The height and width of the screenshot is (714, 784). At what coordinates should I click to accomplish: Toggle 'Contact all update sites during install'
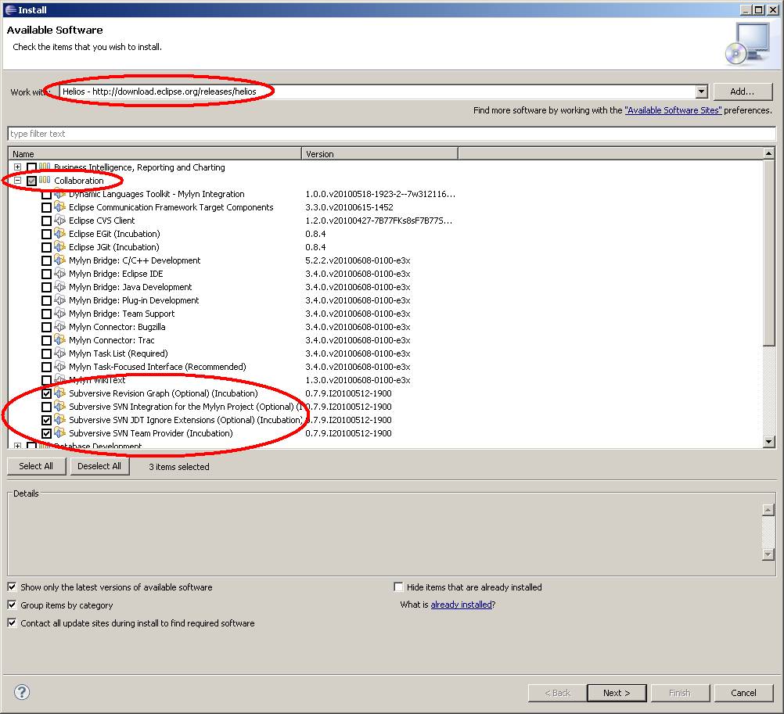[x=12, y=623]
